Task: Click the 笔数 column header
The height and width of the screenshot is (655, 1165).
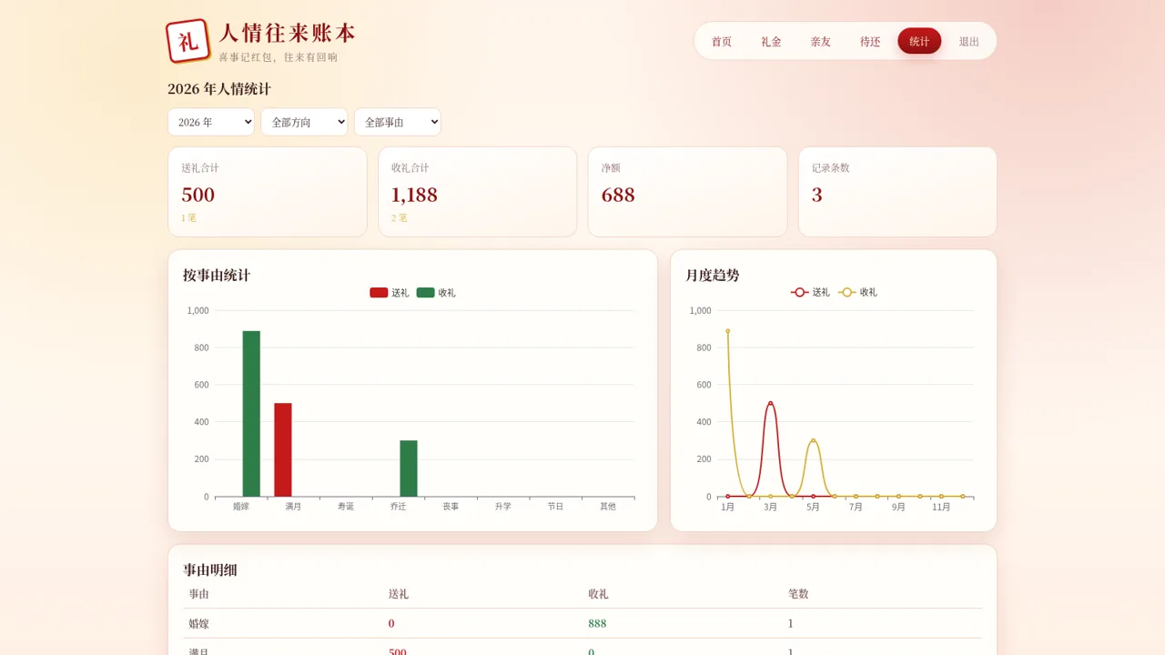Action: (798, 594)
